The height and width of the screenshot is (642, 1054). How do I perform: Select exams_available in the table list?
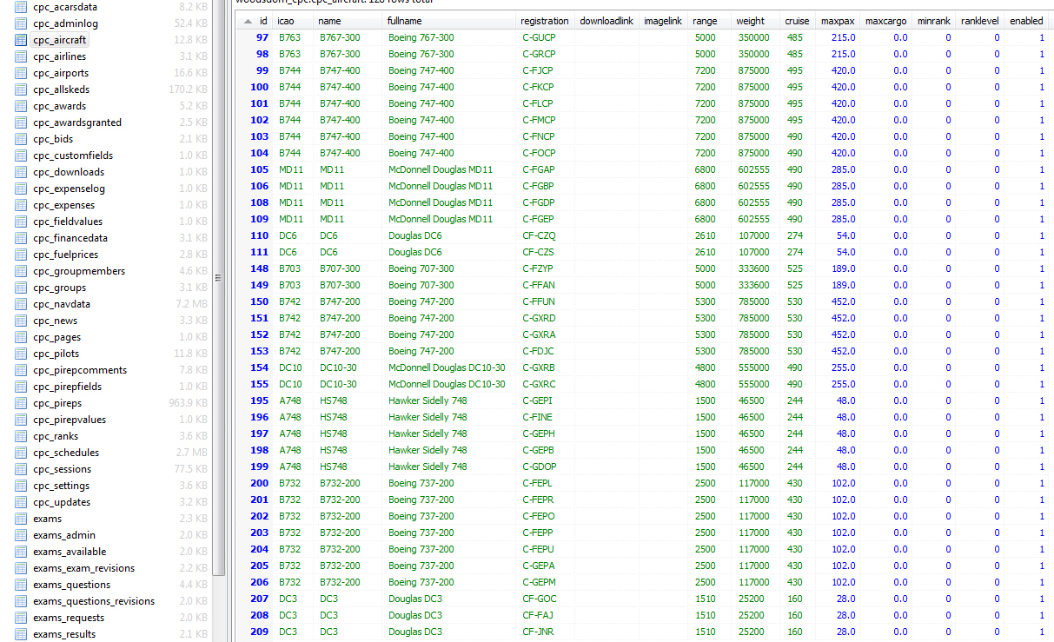(x=70, y=552)
